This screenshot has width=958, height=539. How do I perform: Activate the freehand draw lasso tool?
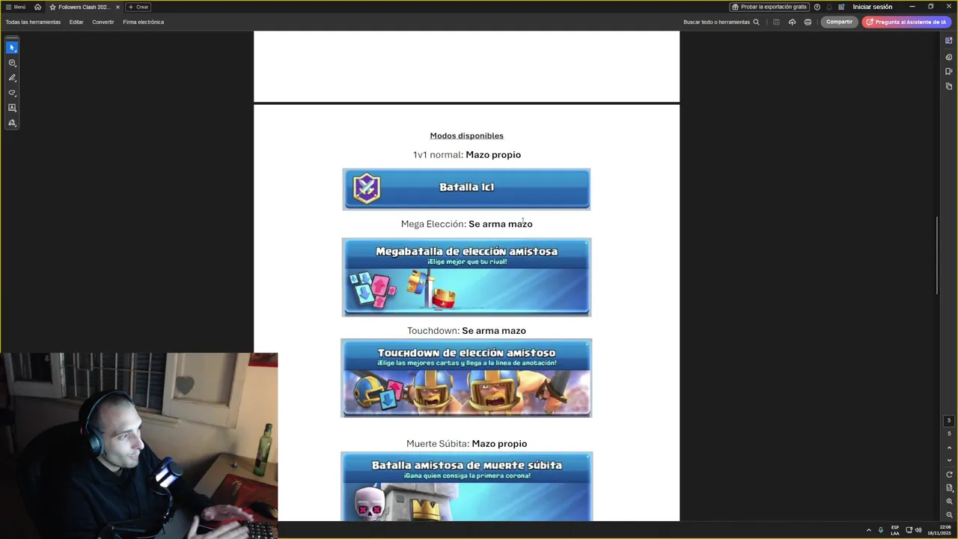pyautogui.click(x=12, y=93)
